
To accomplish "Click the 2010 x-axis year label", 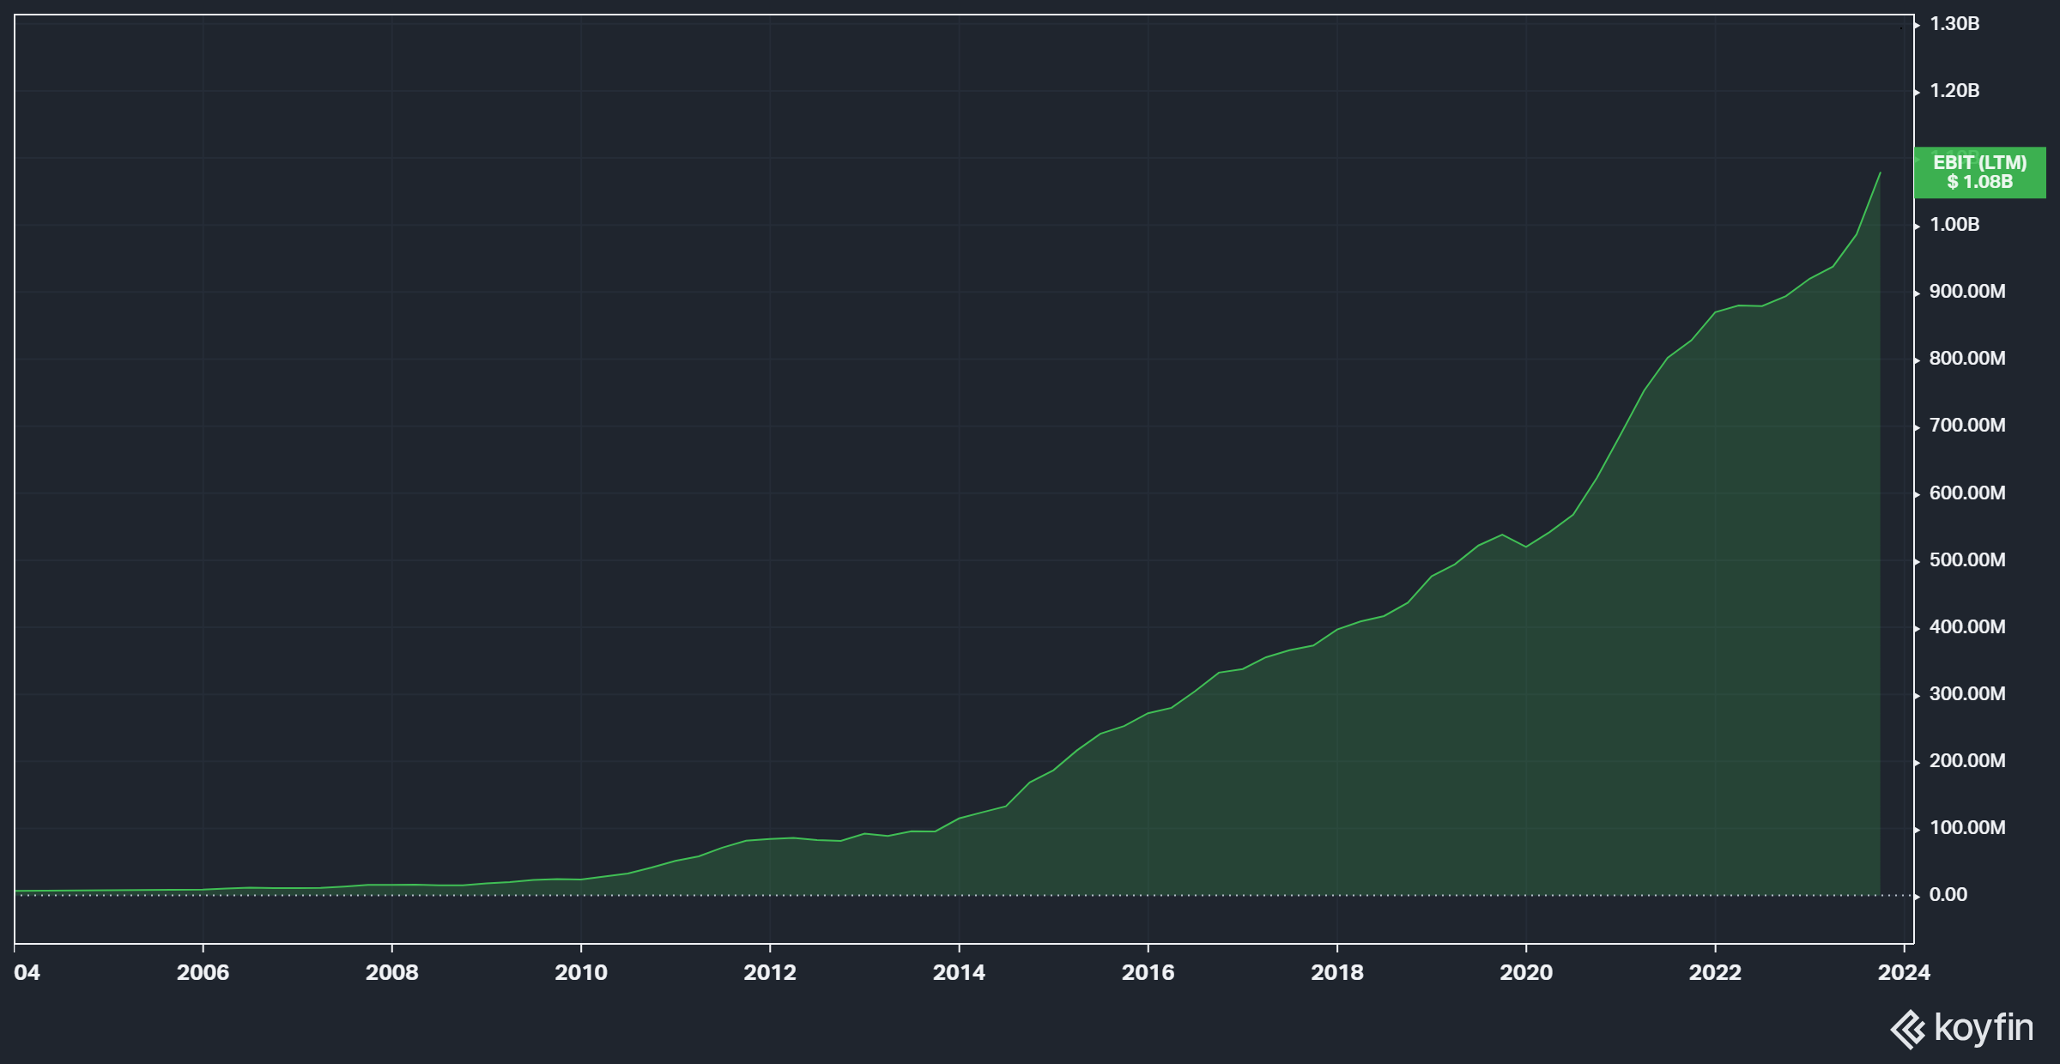I will click(581, 972).
